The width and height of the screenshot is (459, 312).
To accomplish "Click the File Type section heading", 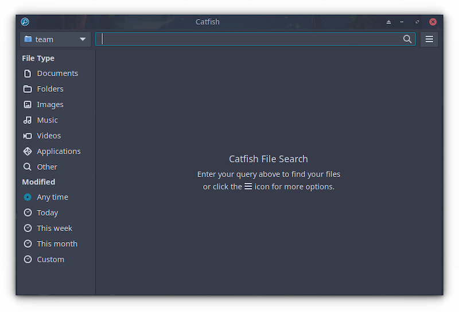I will tap(38, 58).
